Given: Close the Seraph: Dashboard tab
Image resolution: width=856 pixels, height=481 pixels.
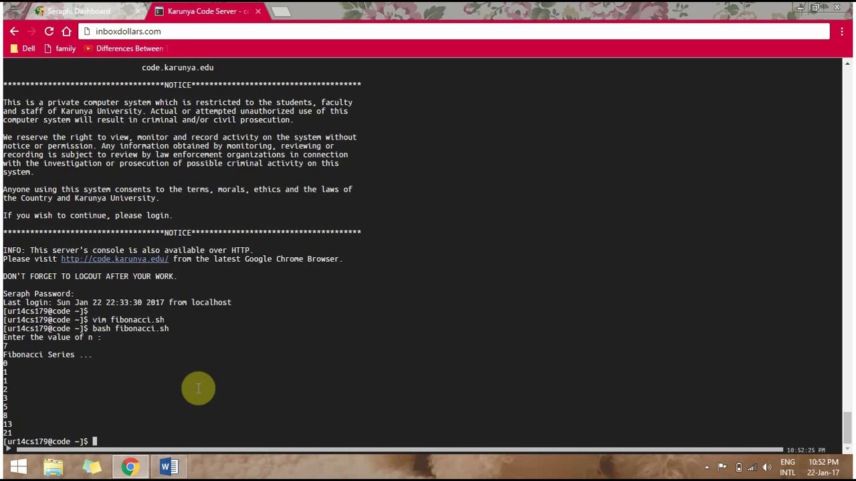Looking at the screenshot, I should coord(138,11).
